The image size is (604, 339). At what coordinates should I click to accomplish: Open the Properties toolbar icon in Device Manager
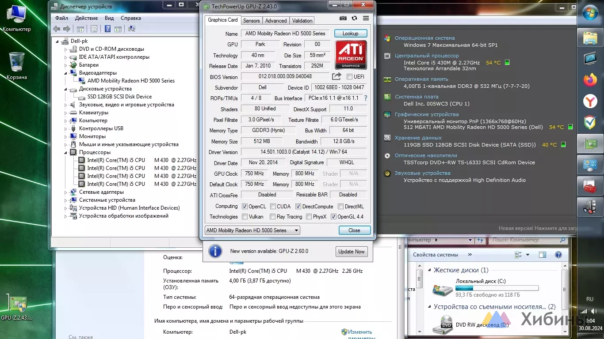(94, 29)
